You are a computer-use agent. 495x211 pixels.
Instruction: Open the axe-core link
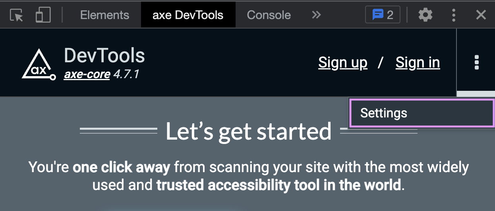[87, 74]
